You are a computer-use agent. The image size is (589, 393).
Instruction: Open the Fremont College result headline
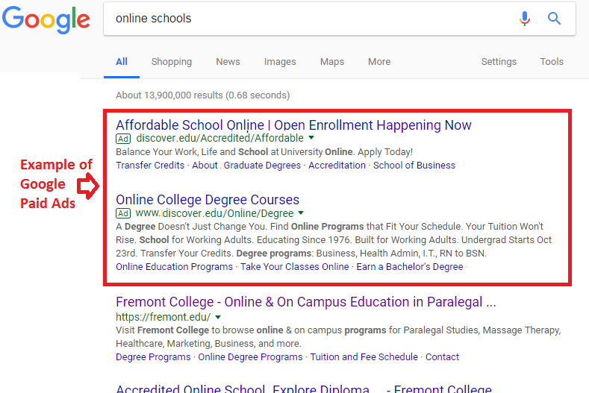click(x=306, y=302)
